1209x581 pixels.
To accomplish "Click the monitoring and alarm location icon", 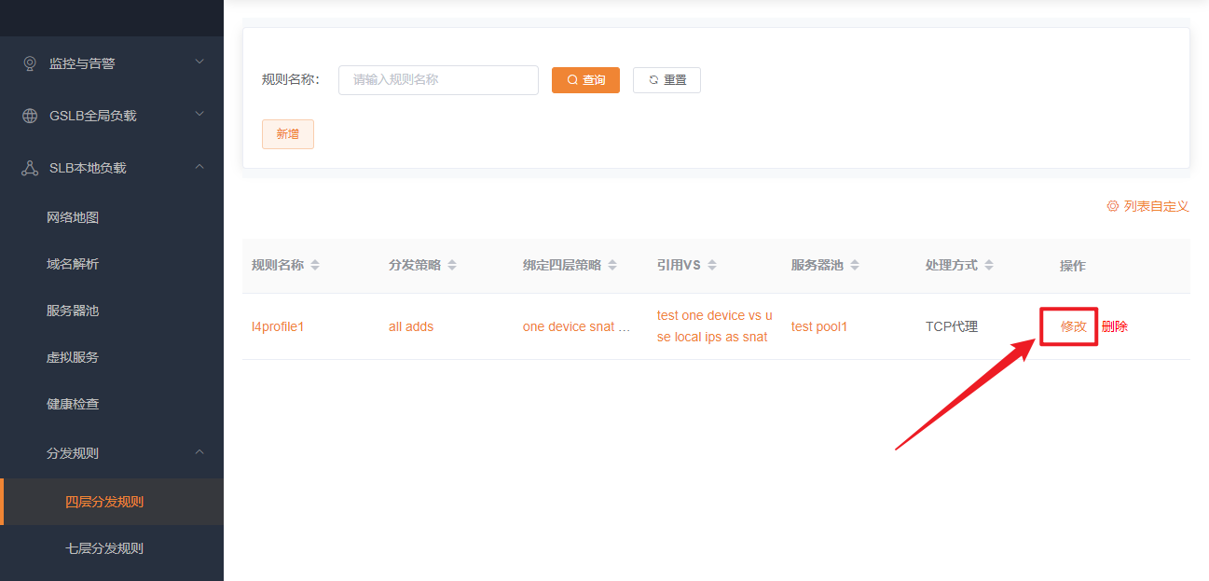I will tap(30, 63).
